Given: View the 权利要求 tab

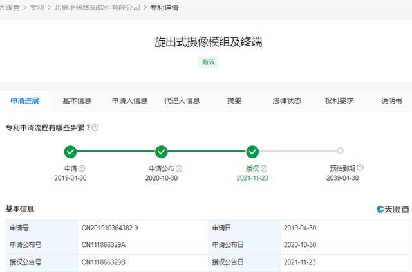Looking at the screenshot, I should tap(339, 101).
